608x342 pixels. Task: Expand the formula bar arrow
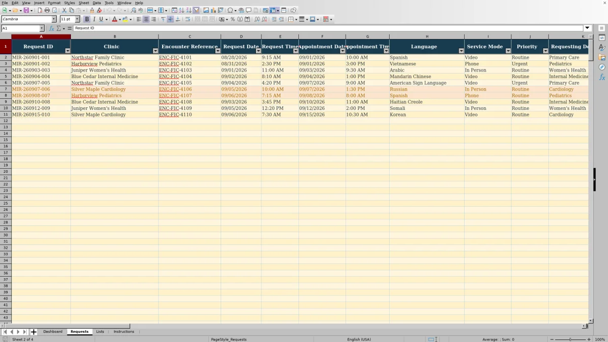[x=587, y=28]
